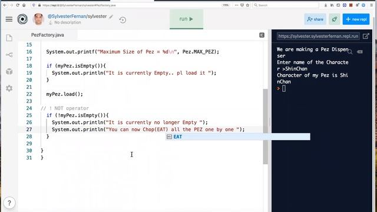The width and height of the screenshot is (377, 212).
Task: Open the @SylvesterFernan profile link
Action: 67,16
